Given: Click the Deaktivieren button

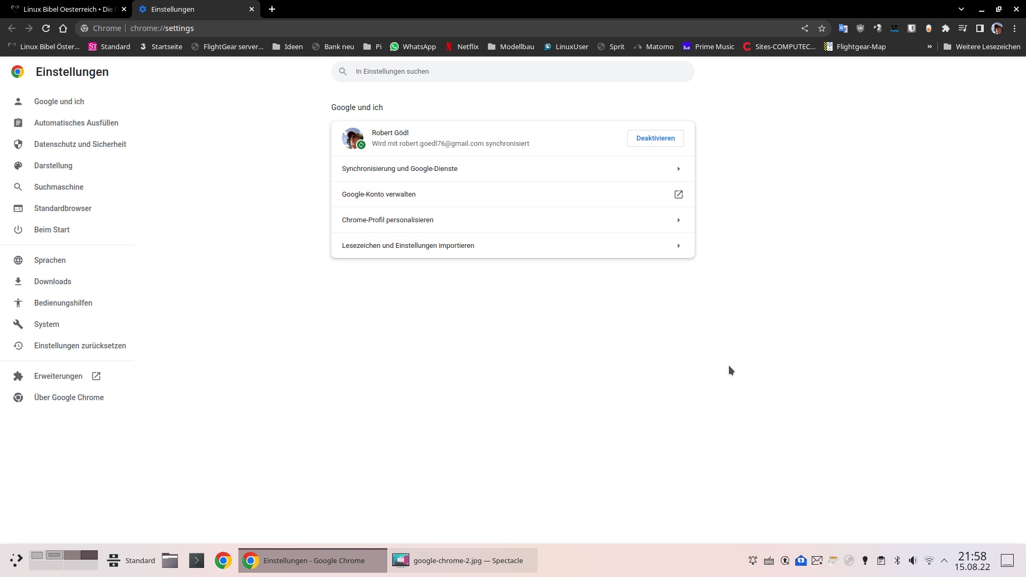Looking at the screenshot, I should (x=655, y=138).
